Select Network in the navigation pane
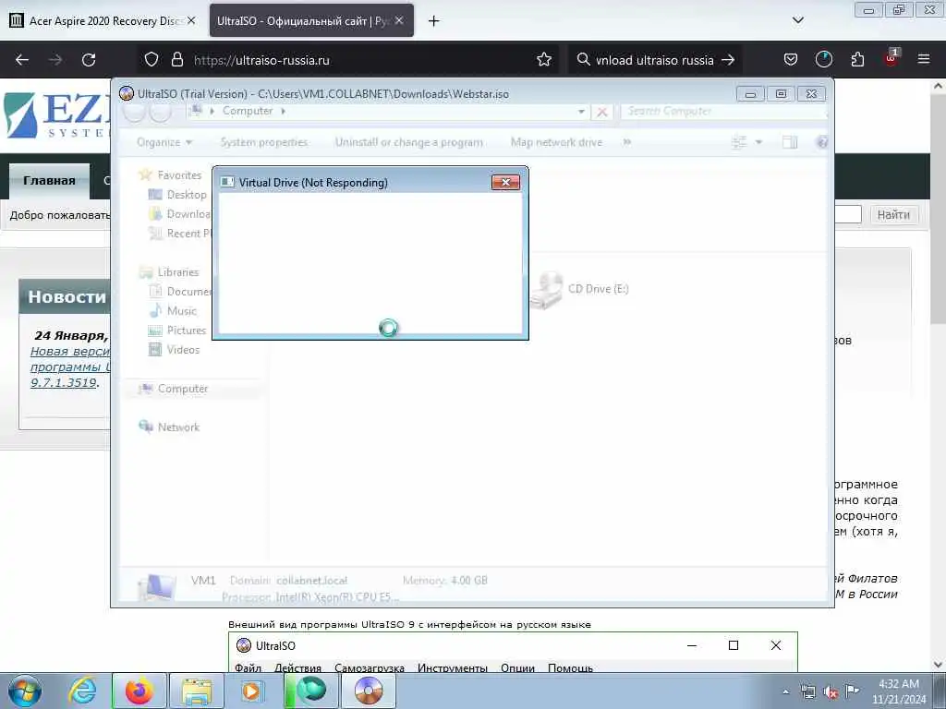 [x=178, y=427]
